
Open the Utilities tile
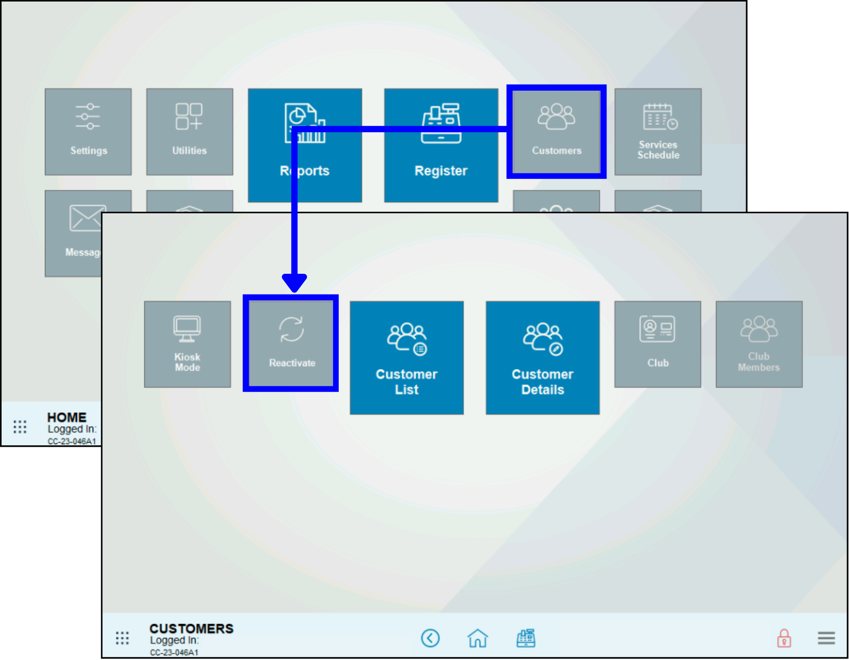[190, 132]
